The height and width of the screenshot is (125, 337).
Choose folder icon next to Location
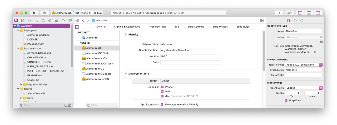pos(321,42)
